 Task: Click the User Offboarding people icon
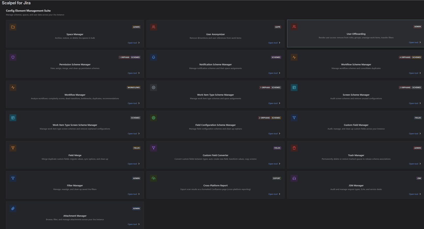tap(294, 27)
